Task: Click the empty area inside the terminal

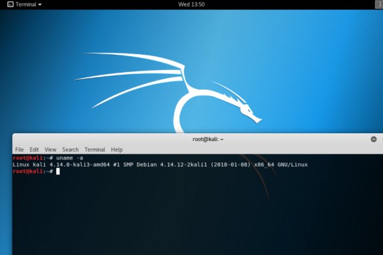Action: click(x=191, y=217)
